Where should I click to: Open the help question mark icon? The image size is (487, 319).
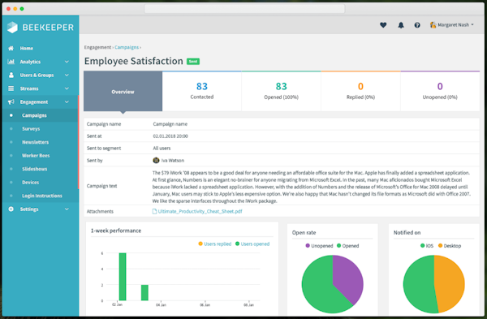tap(417, 25)
